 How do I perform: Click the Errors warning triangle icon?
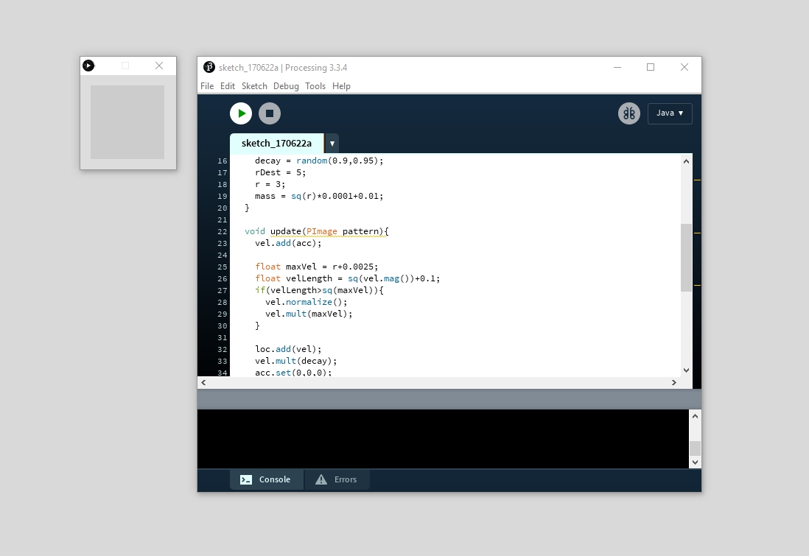point(321,479)
